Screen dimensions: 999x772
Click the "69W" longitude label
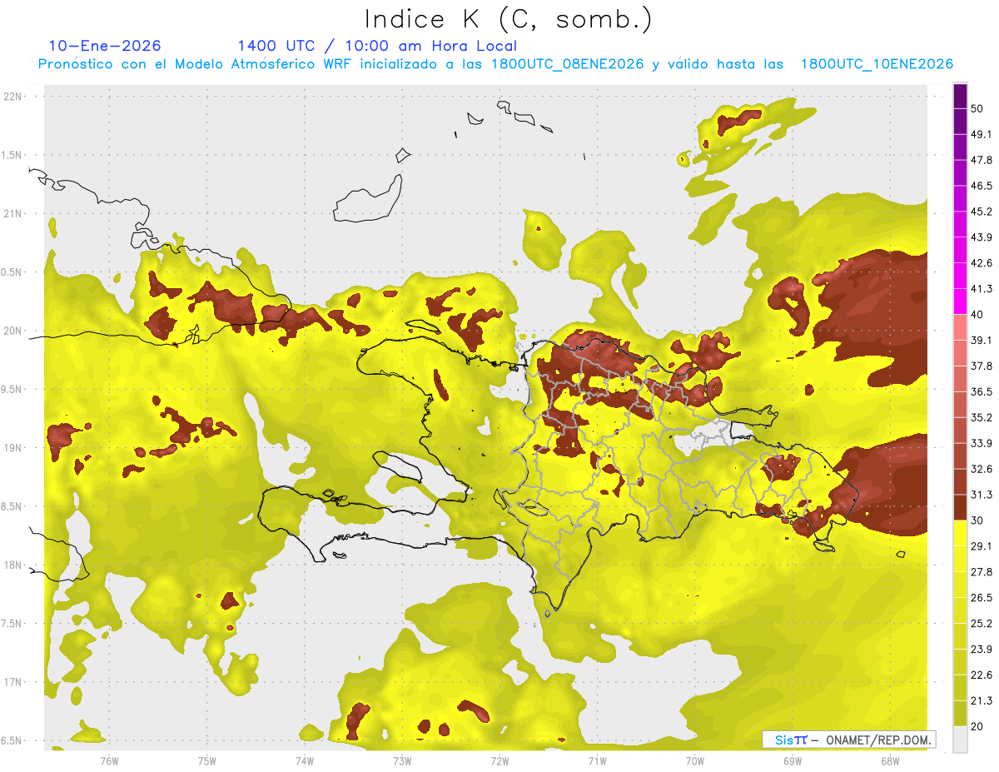coord(793,761)
